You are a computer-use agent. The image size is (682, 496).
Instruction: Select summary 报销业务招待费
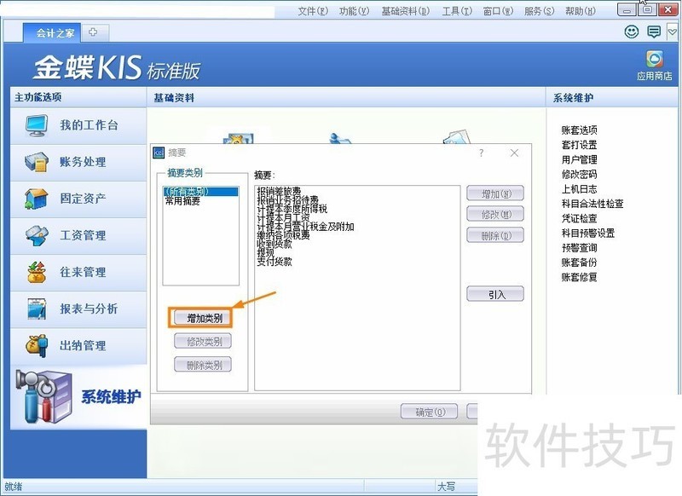click(287, 200)
